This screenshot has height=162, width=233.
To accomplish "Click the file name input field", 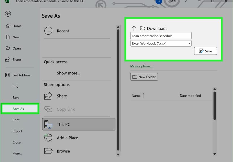I will (161, 36).
